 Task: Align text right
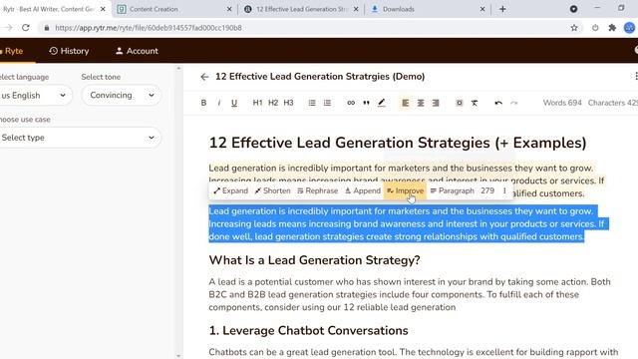point(436,103)
